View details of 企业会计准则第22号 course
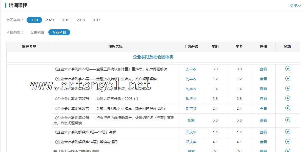This screenshot has width=303, height=152. 263,69
